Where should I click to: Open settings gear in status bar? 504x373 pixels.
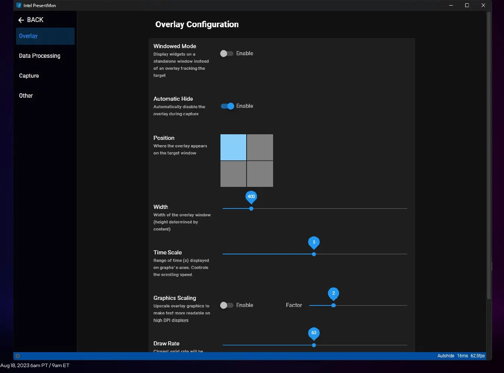18,356
